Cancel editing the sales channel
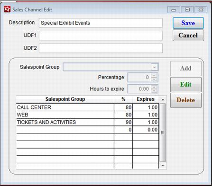213x186 pixels. click(x=188, y=35)
